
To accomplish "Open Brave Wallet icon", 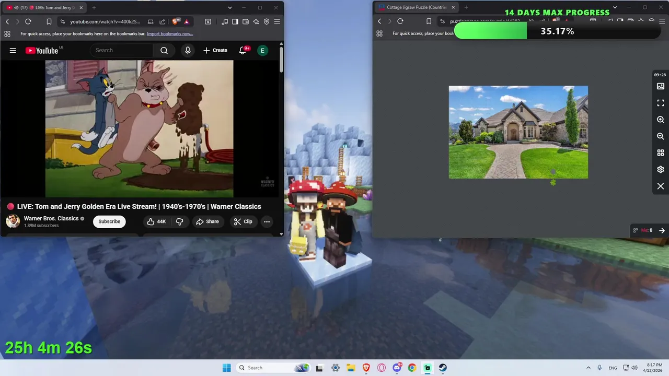I will pos(246,21).
